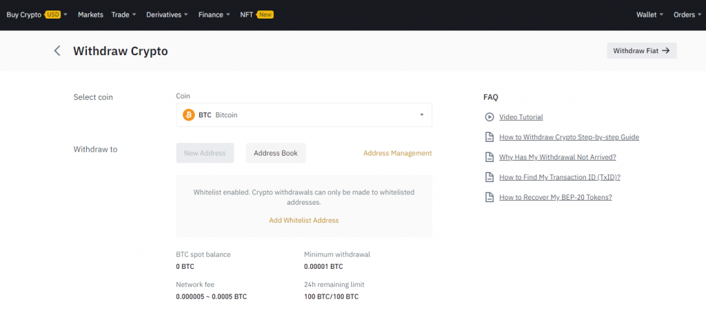The image size is (706, 315).
Task: Click the yellow USD badge
Action: coord(52,15)
